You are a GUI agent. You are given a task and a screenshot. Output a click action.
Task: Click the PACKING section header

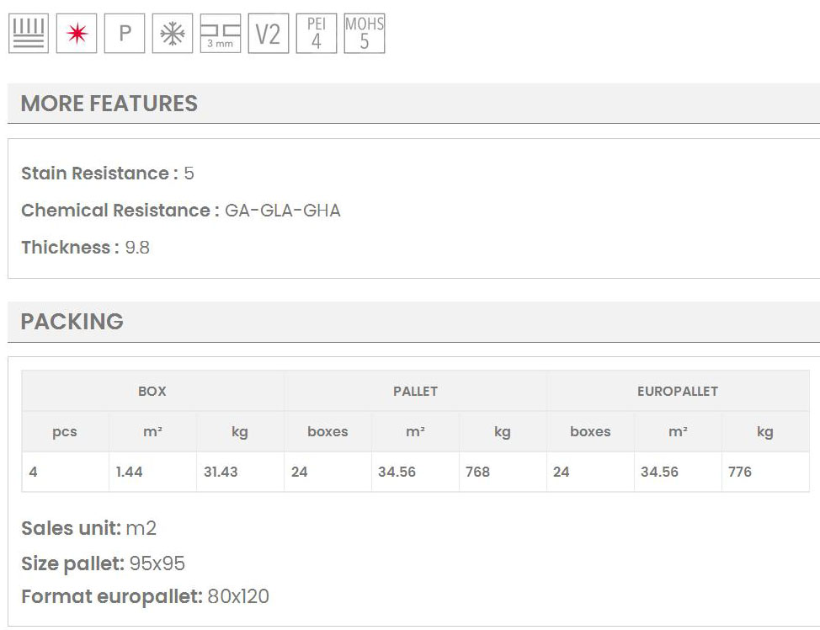[x=72, y=322]
